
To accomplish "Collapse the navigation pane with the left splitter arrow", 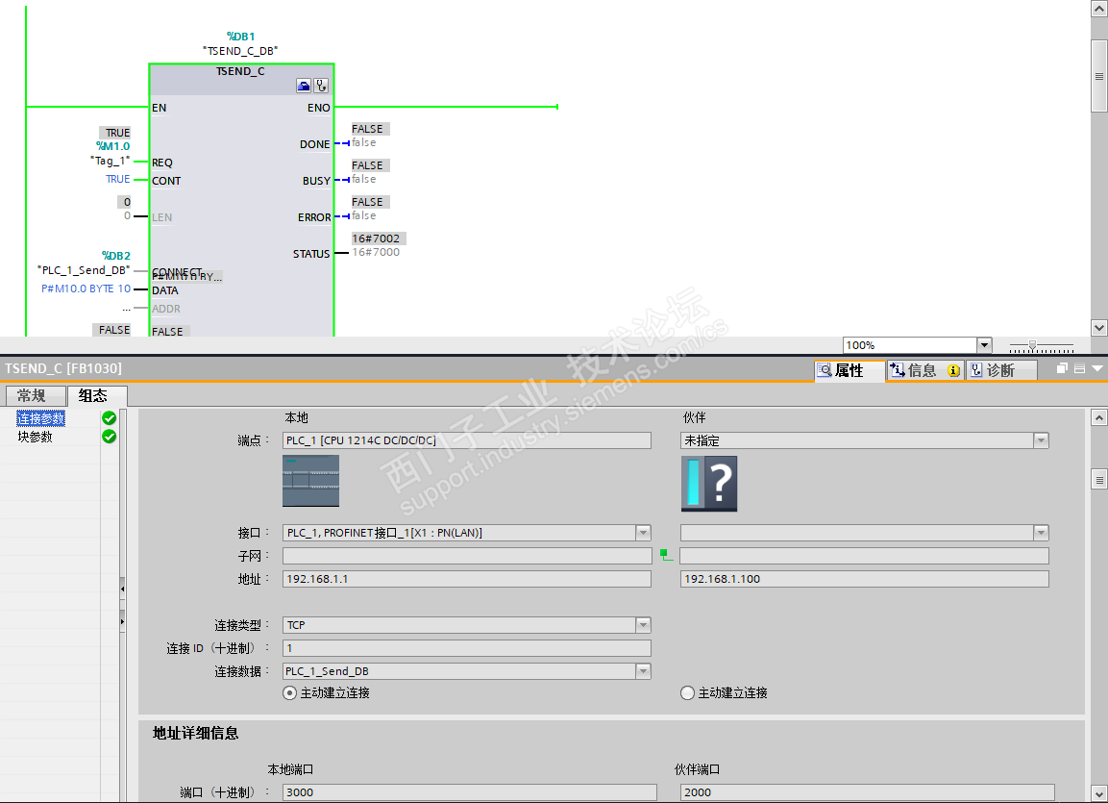I will [x=122, y=589].
